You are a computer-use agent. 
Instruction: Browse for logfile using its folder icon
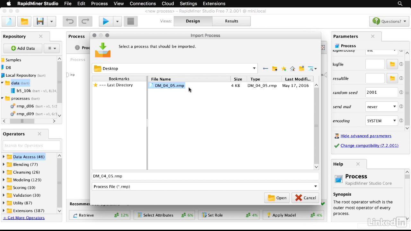click(x=392, y=64)
